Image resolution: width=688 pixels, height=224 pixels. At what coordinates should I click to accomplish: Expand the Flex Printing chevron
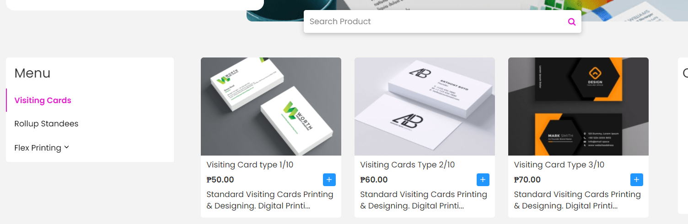click(x=66, y=147)
